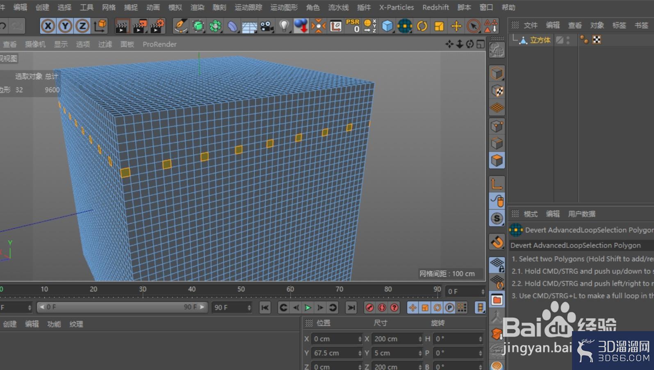Open viewport ProRender menu
Viewport: 654px width, 370px height.
(x=160, y=44)
